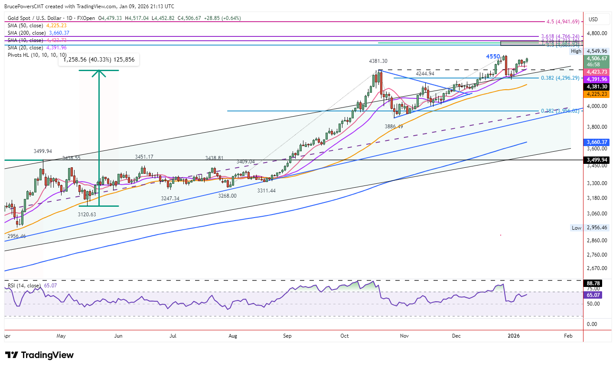
Task: Click the 3451.17 pivot high label
Action: 144,157
